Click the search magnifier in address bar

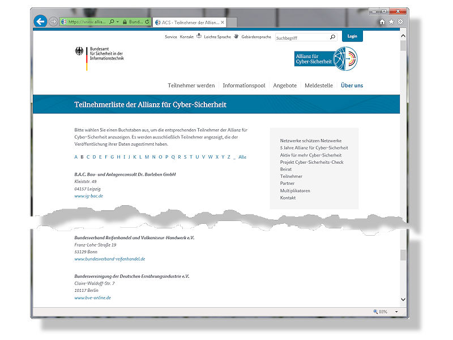112,22
